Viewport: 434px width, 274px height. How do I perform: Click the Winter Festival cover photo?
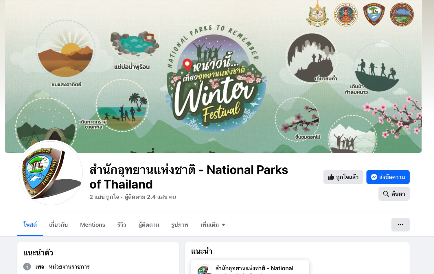pos(213,76)
